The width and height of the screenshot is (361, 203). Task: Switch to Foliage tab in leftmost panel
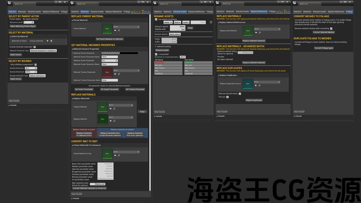(64, 12)
